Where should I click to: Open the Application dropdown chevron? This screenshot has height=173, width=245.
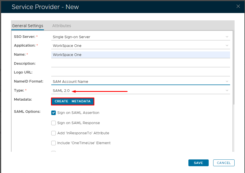tap(227, 46)
